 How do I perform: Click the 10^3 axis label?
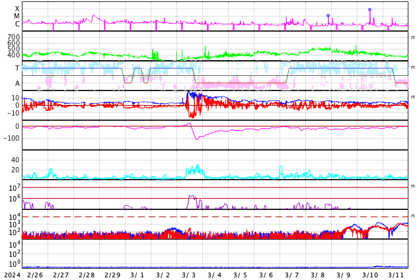click(15, 225)
